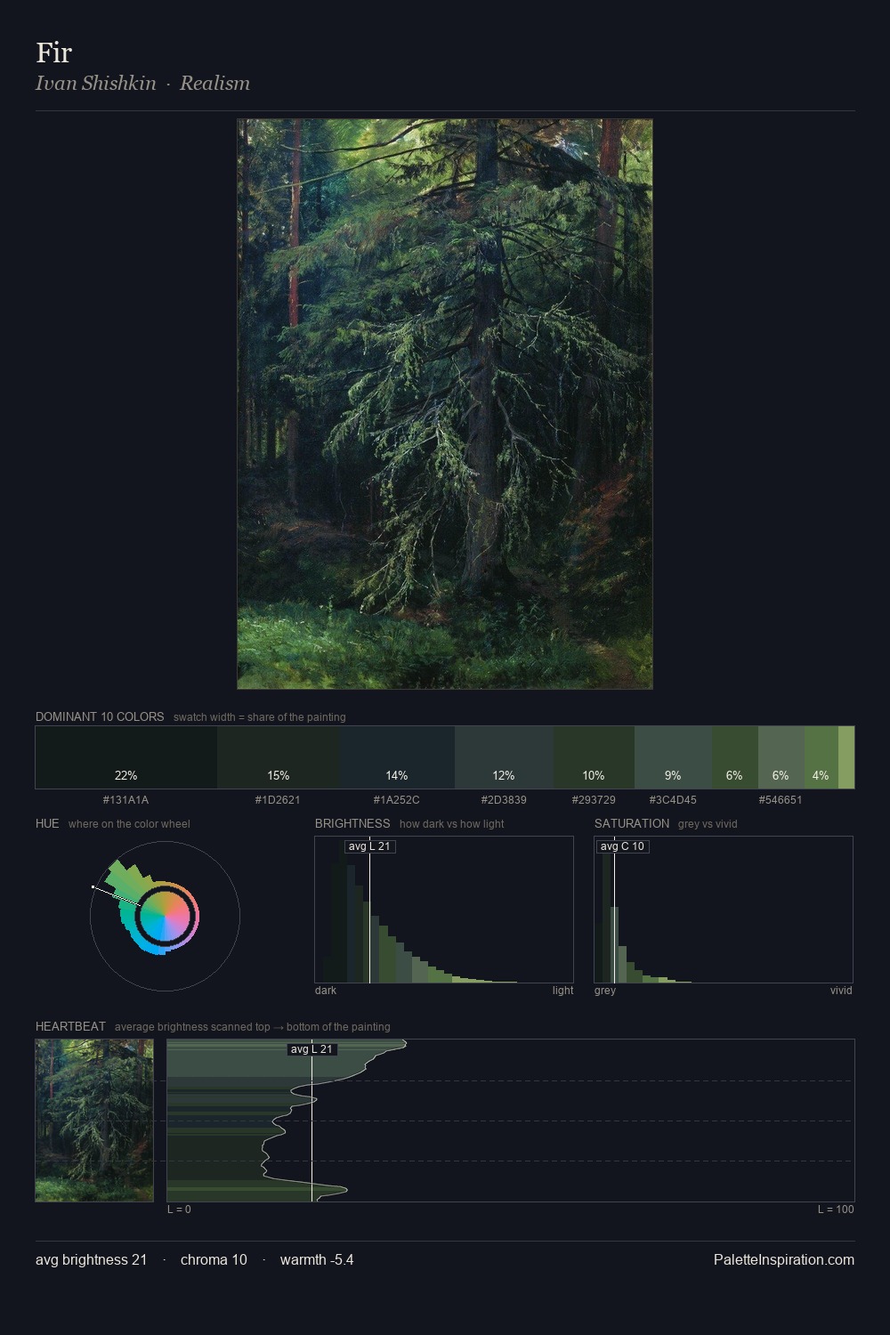Viewport: 890px width, 1335px height.
Task: Click the 'grey' axis label
Action: click(x=605, y=990)
